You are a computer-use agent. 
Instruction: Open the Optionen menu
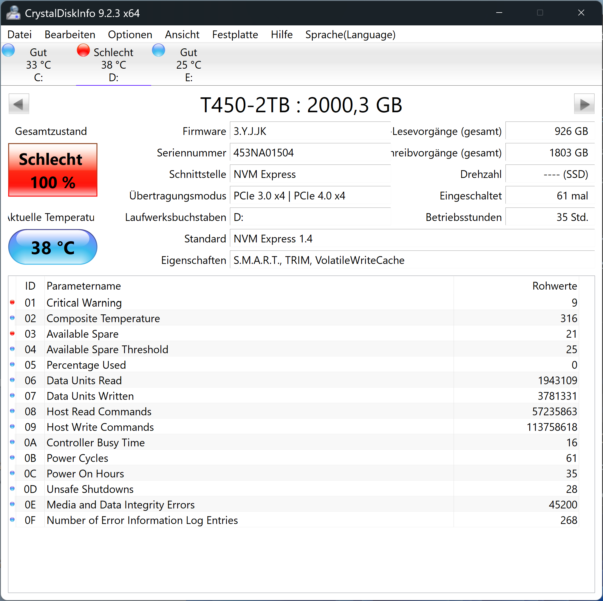[130, 34]
